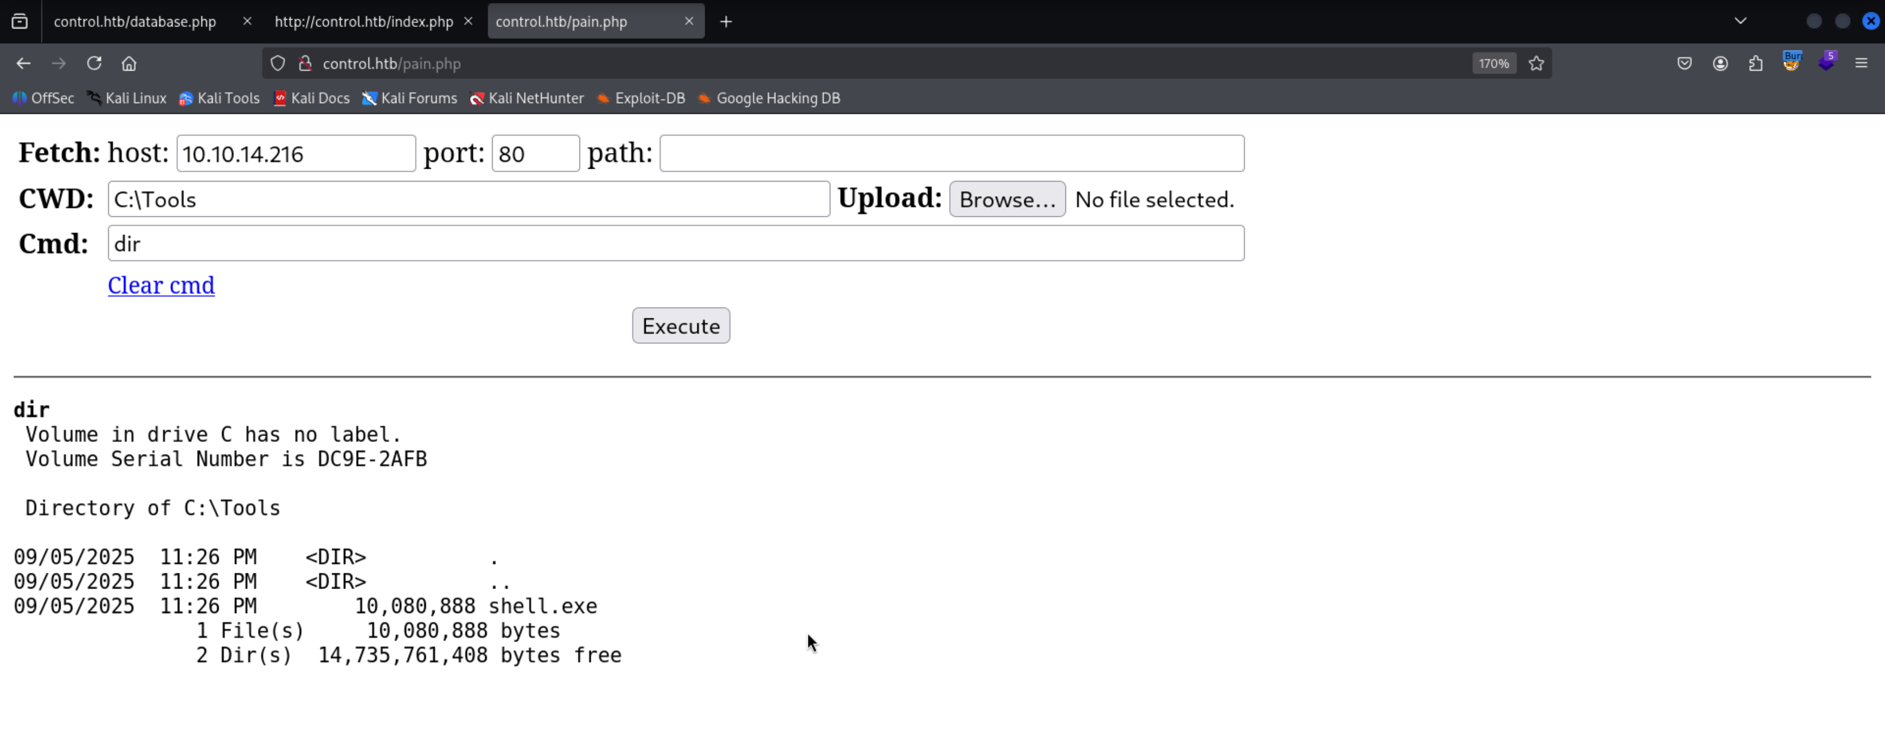The height and width of the screenshot is (732, 1885).
Task: Reset the 170% zoom level indicator
Action: click(x=1493, y=64)
